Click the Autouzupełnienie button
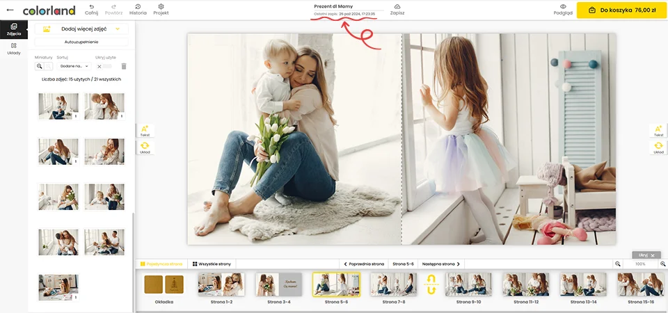 click(81, 42)
